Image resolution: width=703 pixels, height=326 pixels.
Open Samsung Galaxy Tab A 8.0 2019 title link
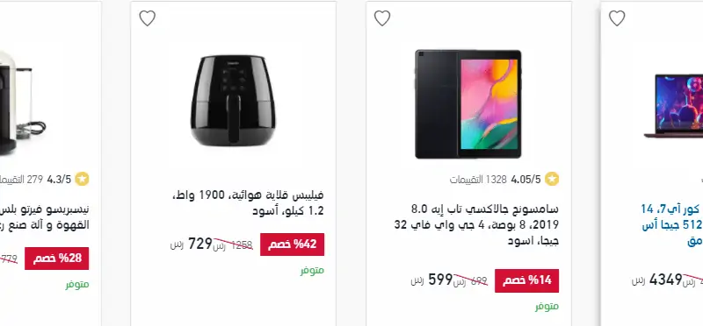coord(476,225)
